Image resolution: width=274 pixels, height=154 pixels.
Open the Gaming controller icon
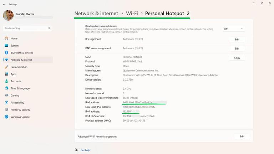(6, 96)
